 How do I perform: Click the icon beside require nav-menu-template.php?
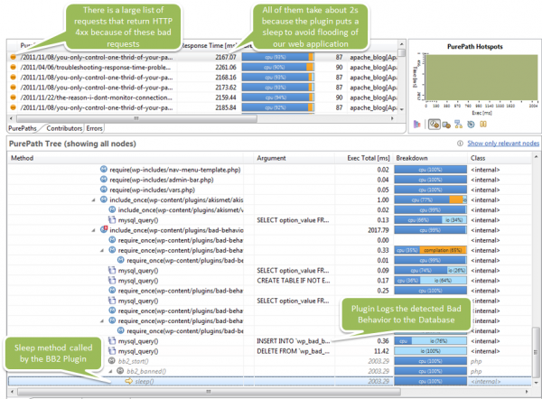[104, 170]
